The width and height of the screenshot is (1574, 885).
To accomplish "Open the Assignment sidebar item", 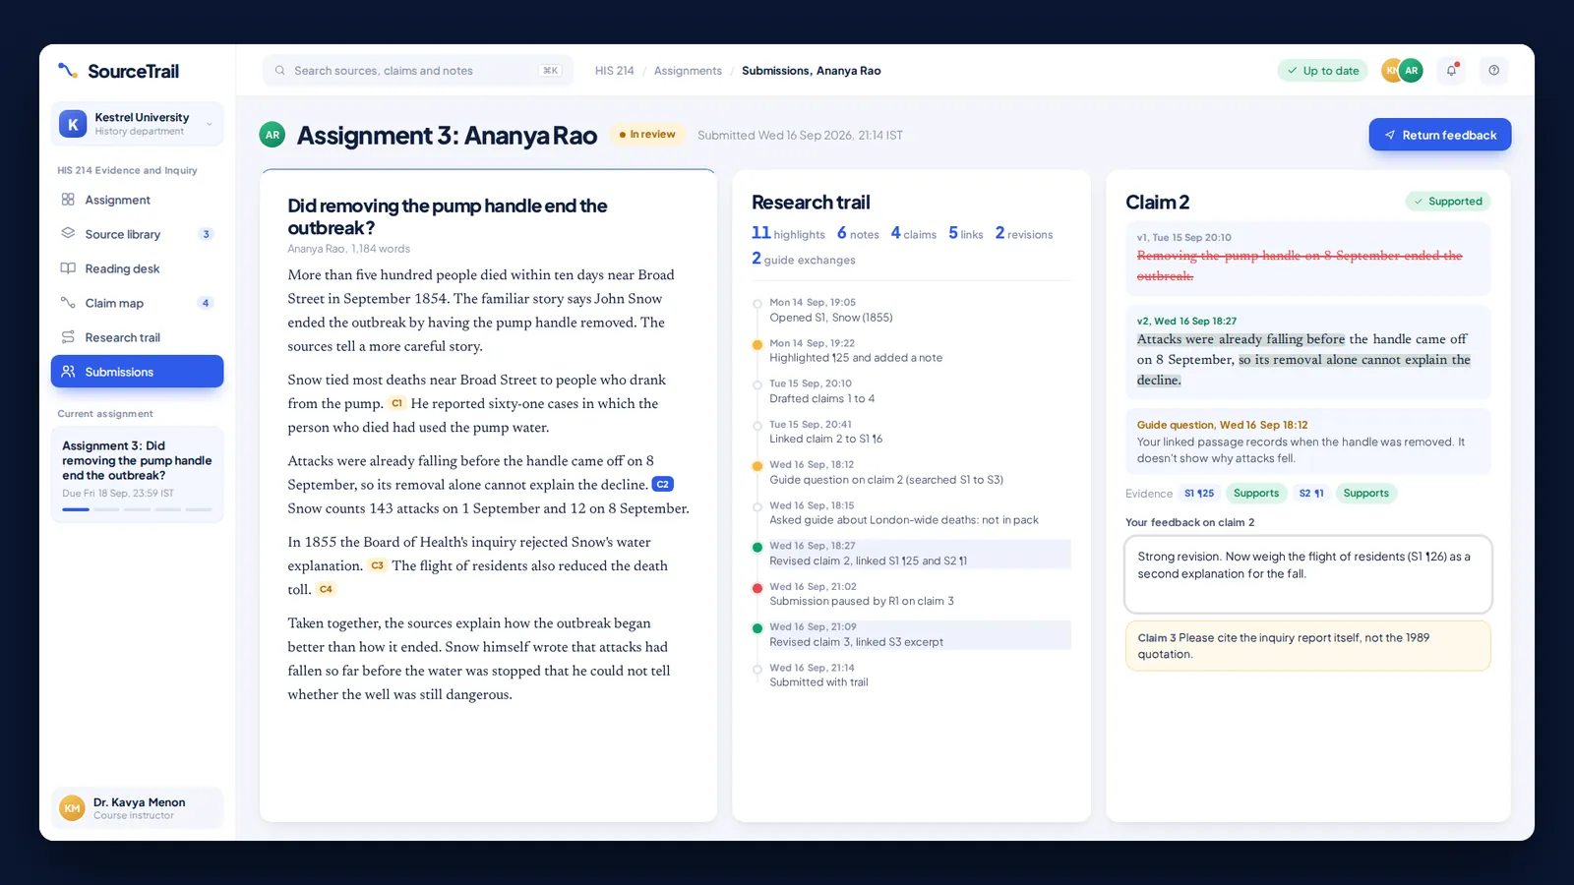I will pos(137,200).
